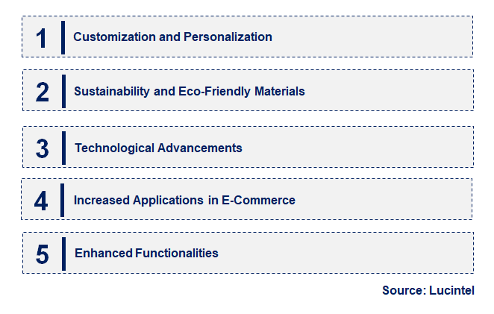Click the Source: Lucintel caption
The image size is (494, 314).
pos(428,290)
